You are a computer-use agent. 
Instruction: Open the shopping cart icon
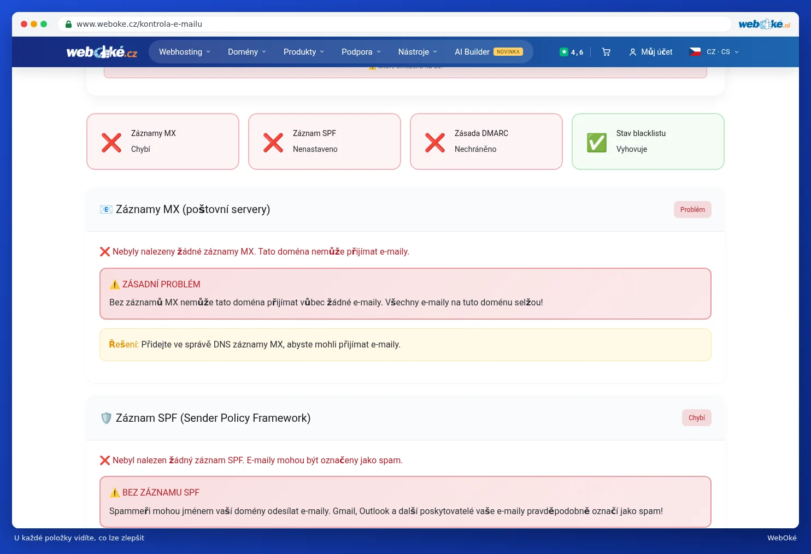[606, 52]
